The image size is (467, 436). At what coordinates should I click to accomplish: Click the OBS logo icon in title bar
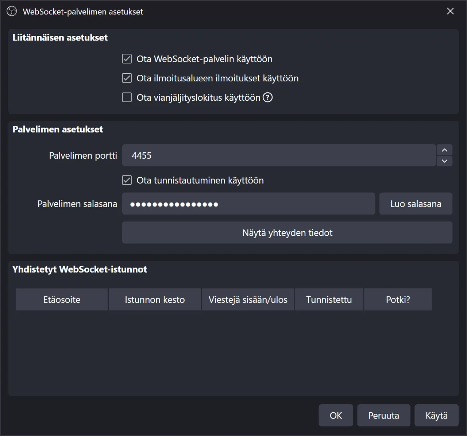pyautogui.click(x=12, y=11)
